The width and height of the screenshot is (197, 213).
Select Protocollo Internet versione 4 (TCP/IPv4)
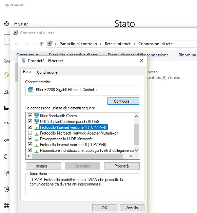74,127
